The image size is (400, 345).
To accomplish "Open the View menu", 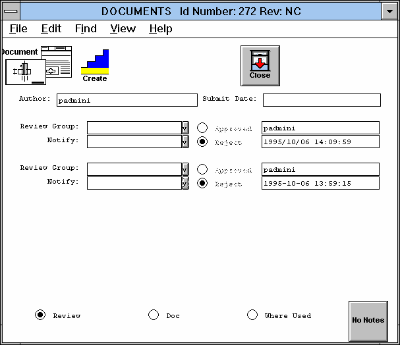I will [123, 28].
